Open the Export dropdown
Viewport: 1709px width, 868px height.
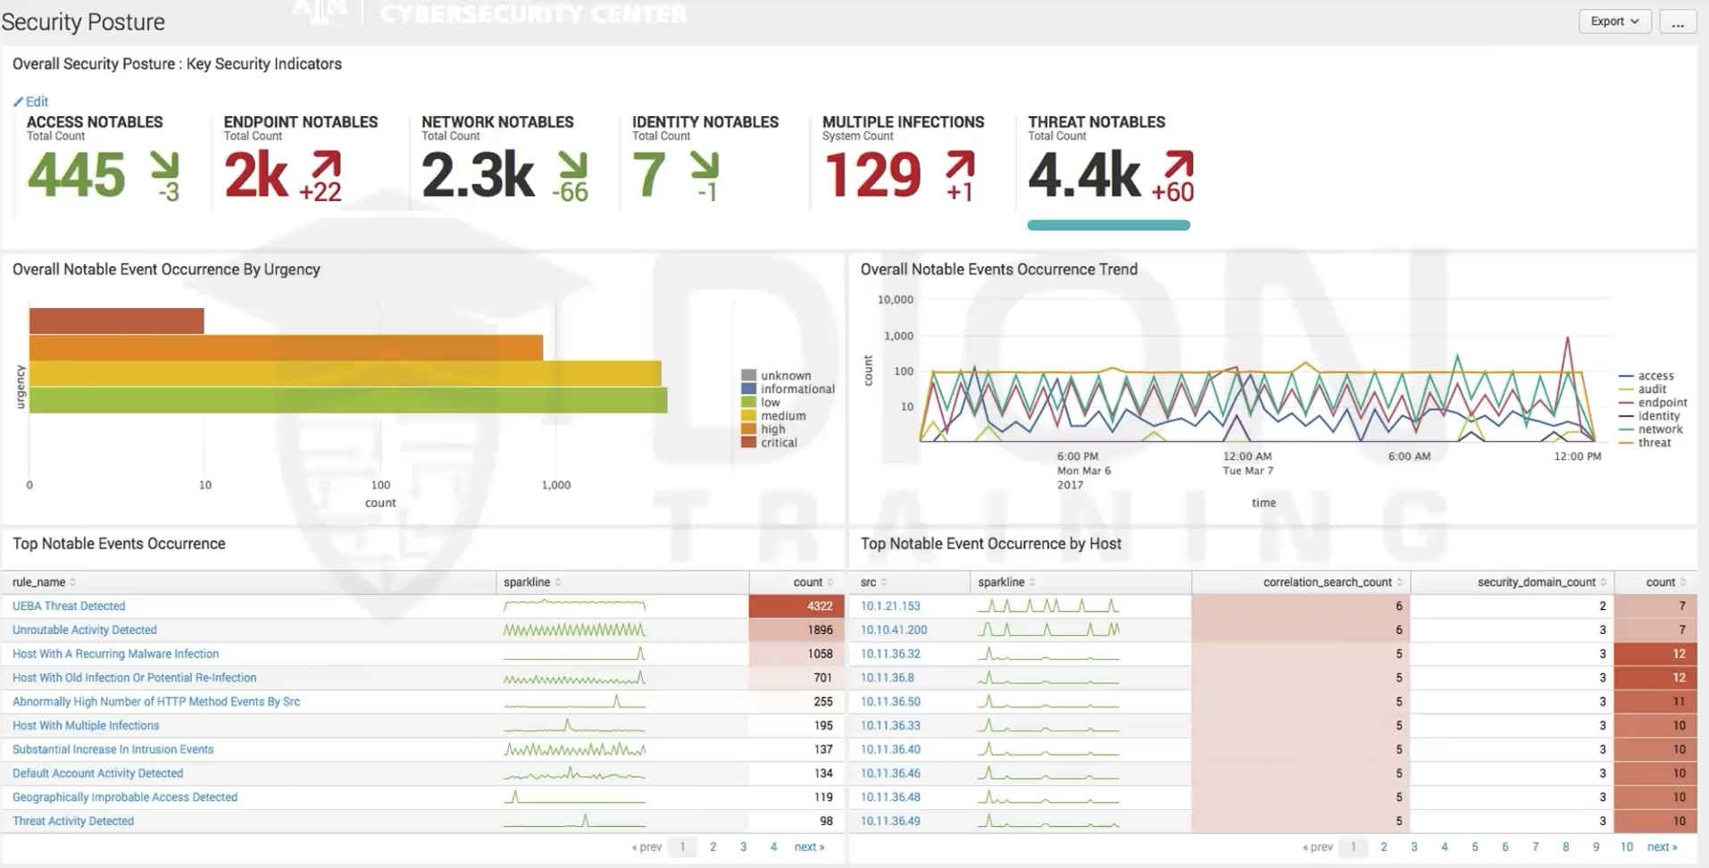point(1614,21)
